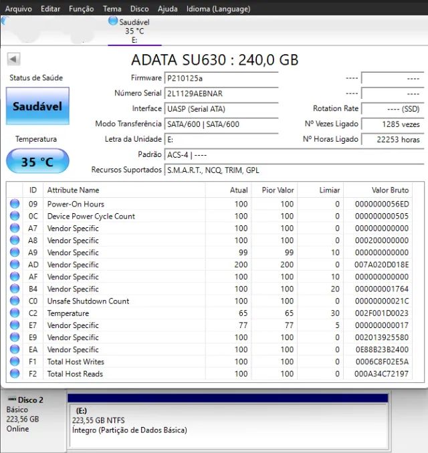Click status orb of attribute A8 row
Screen dimensions: 428x453
(15, 240)
